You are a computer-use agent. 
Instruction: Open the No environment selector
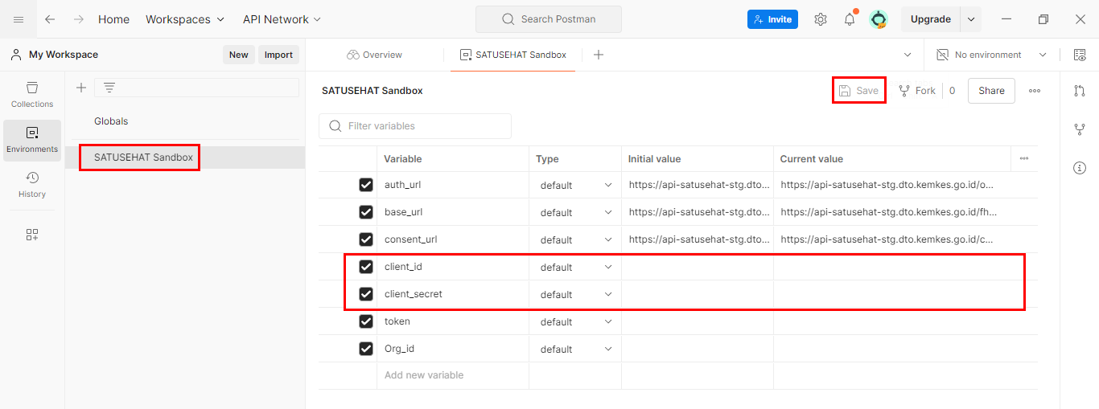point(991,55)
